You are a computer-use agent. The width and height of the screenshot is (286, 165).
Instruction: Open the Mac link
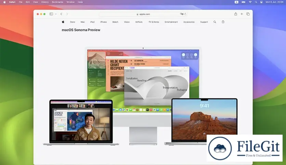[83, 22]
